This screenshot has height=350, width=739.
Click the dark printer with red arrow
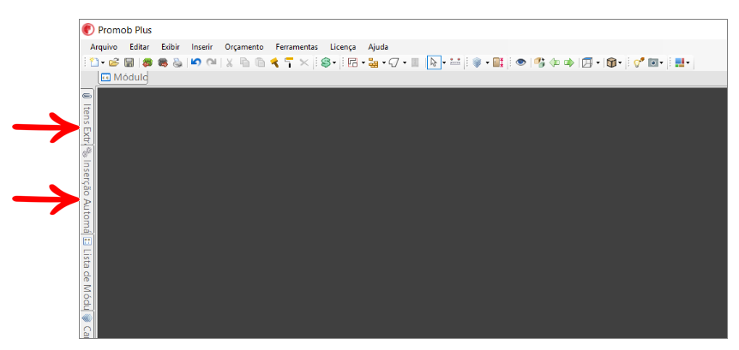(163, 62)
